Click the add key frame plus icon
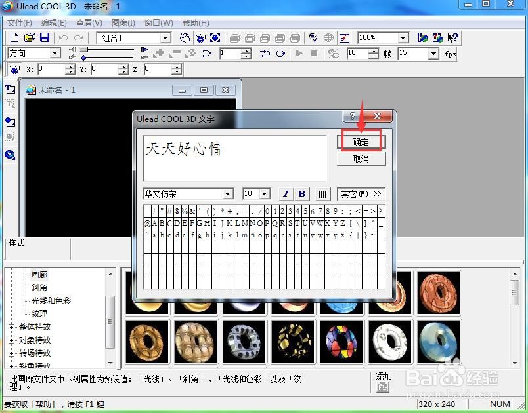Image resolution: width=528 pixels, height=413 pixels. click(x=158, y=54)
